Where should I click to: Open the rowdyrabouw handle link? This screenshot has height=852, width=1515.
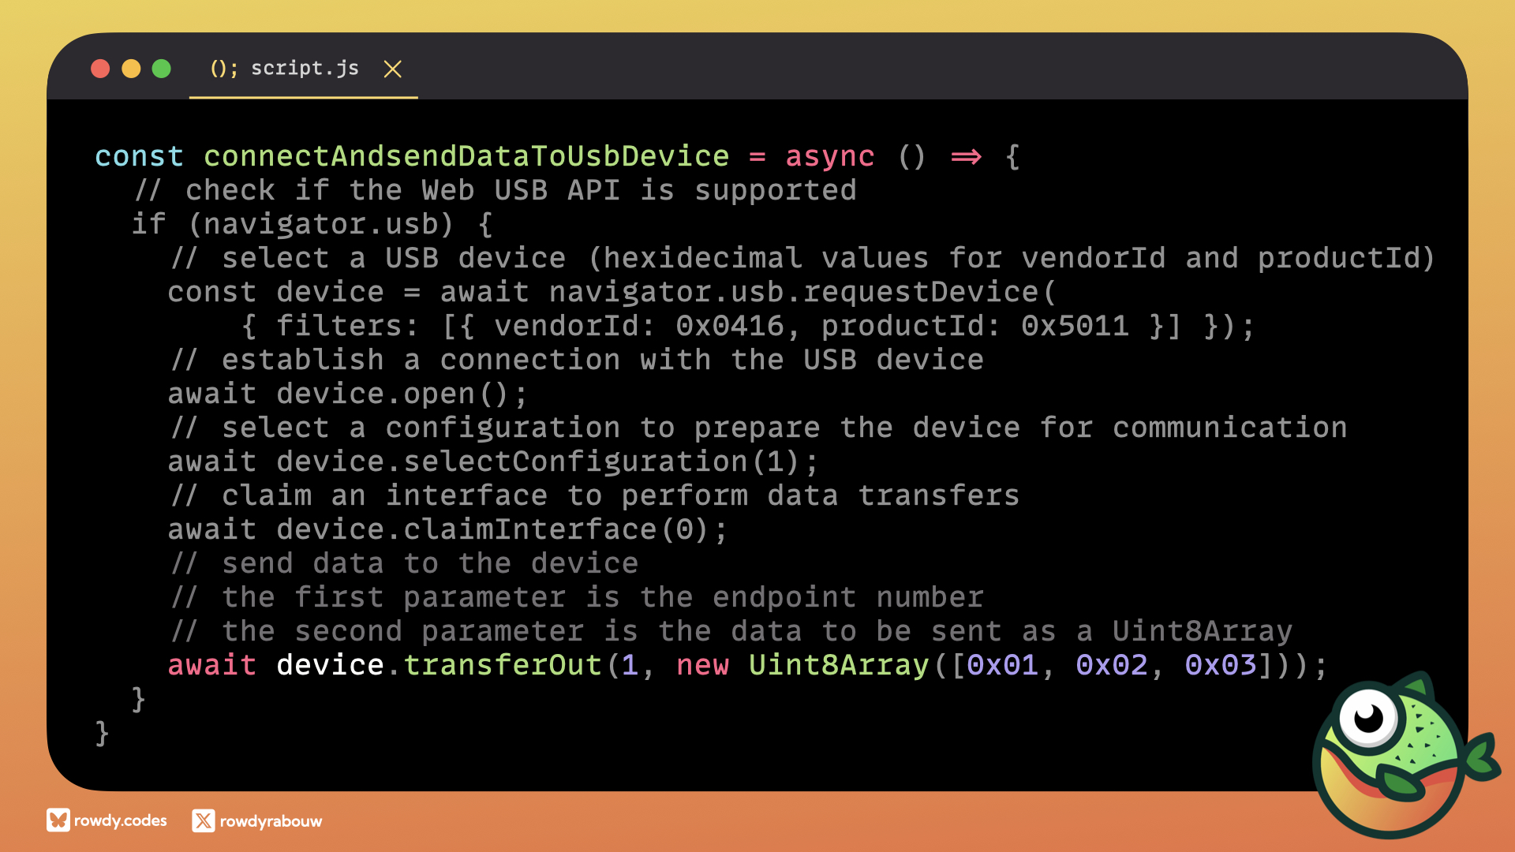pos(271,821)
